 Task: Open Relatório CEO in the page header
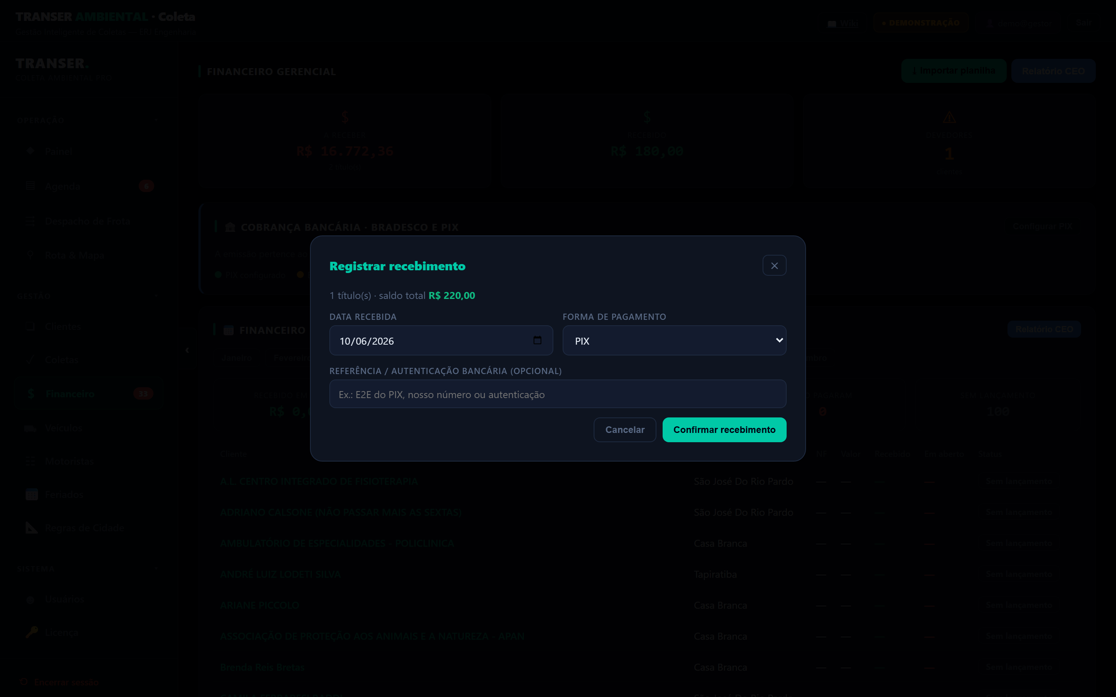click(x=1053, y=71)
